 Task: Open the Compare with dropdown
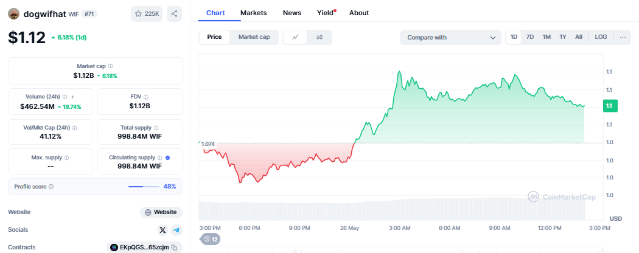tap(450, 38)
